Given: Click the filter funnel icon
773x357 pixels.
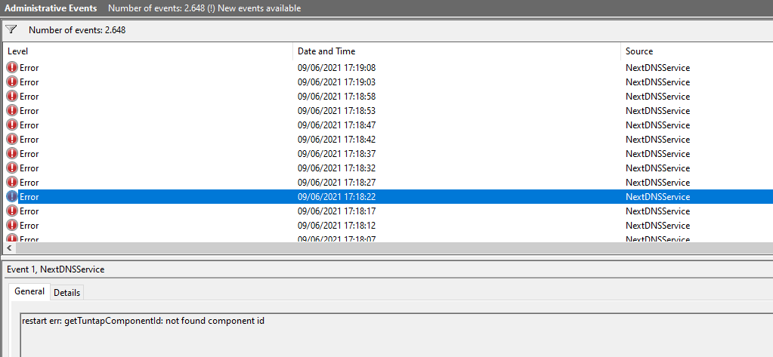Looking at the screenshot, I should (x=11, y=29).
